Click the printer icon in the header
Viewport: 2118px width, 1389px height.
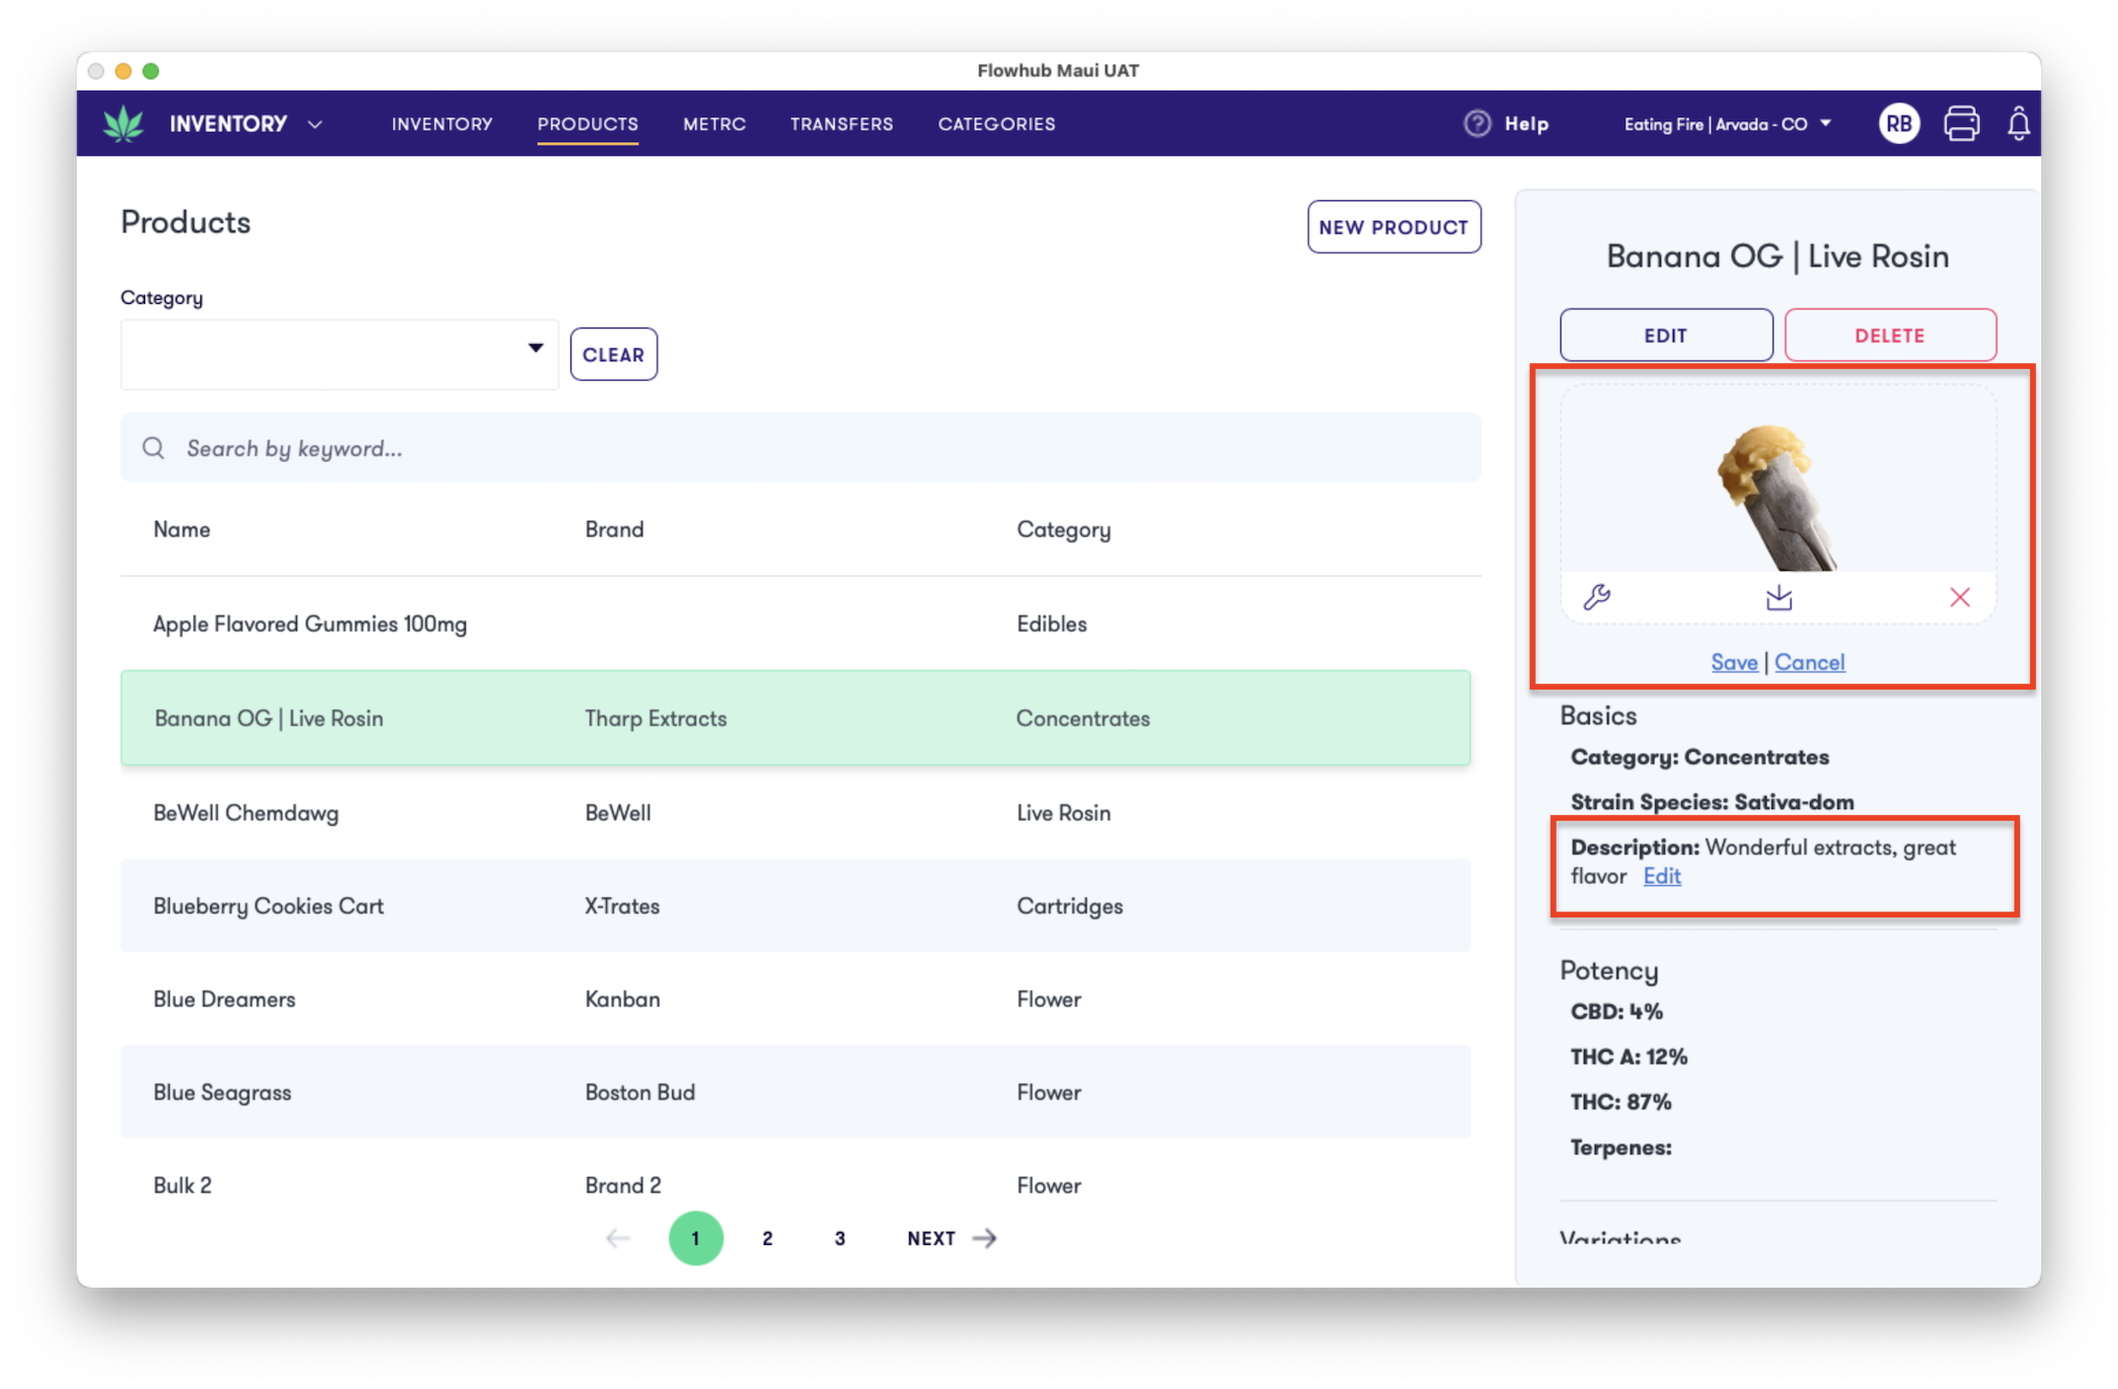tap(1962, 123)
